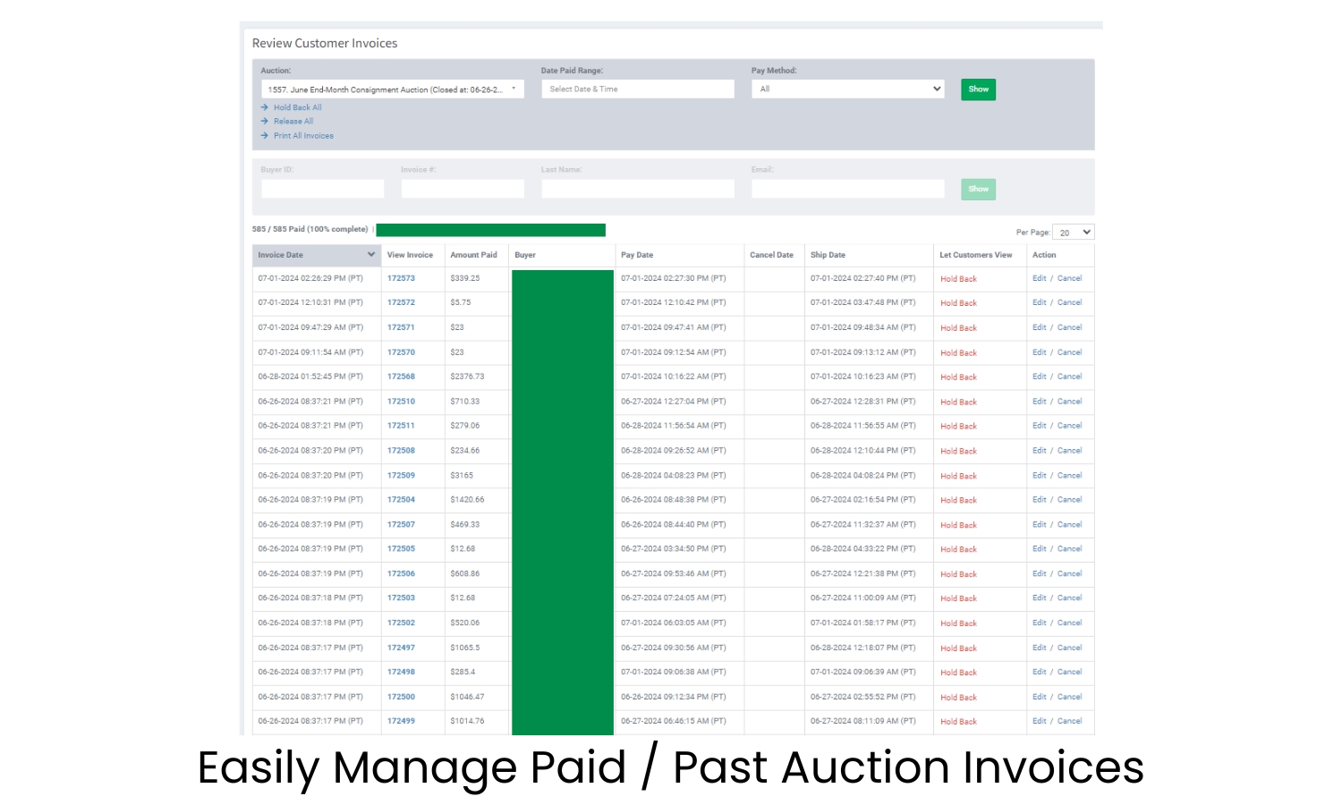Open invoice 172507
The image size is (1342, 805).
401,525
